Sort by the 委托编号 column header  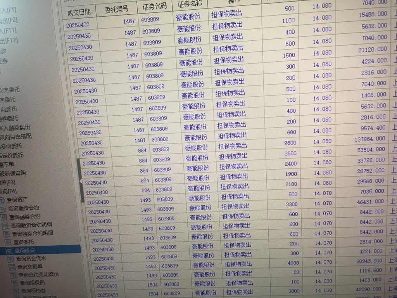point(116,9)
